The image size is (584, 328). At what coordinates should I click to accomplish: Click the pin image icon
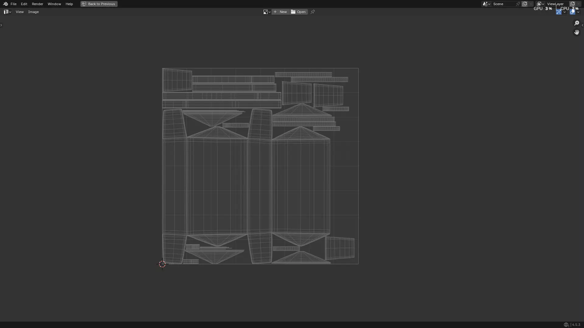tap(313, 12)
